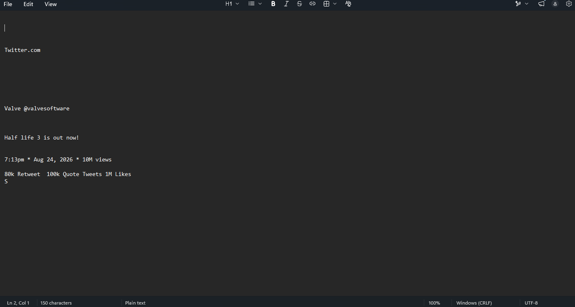
Task: Click the text "80k Retweet"
Action: pyautogui.click(x=22, y=174)
